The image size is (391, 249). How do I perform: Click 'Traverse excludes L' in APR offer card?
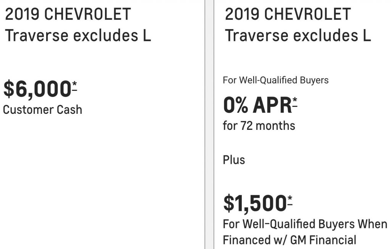pyautogui.click(x=298, y=35)
